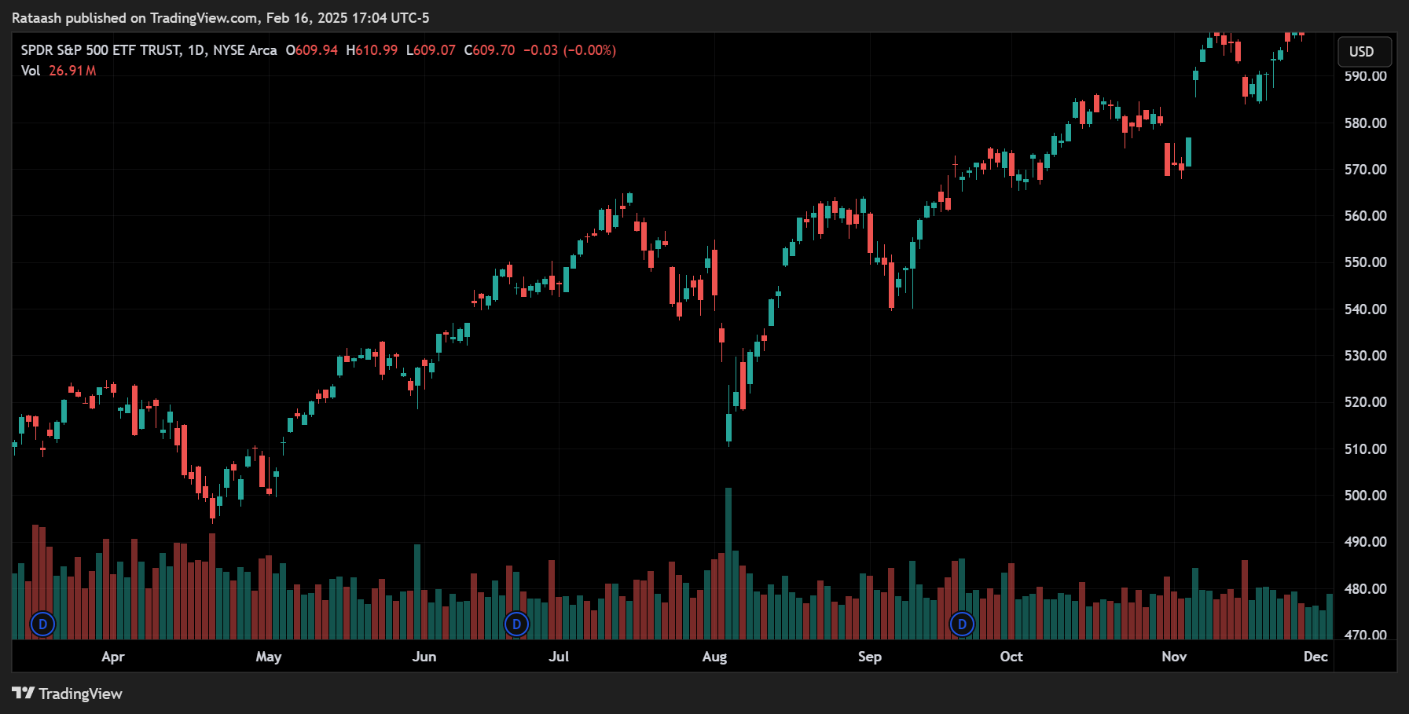This screenshot has height=714, width=1409.
Task: Click the close value C609.70
Action: [x=490, y=50]
